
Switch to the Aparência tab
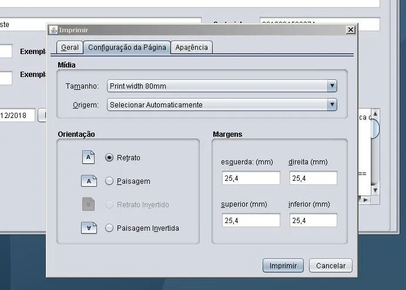(192, 48)
